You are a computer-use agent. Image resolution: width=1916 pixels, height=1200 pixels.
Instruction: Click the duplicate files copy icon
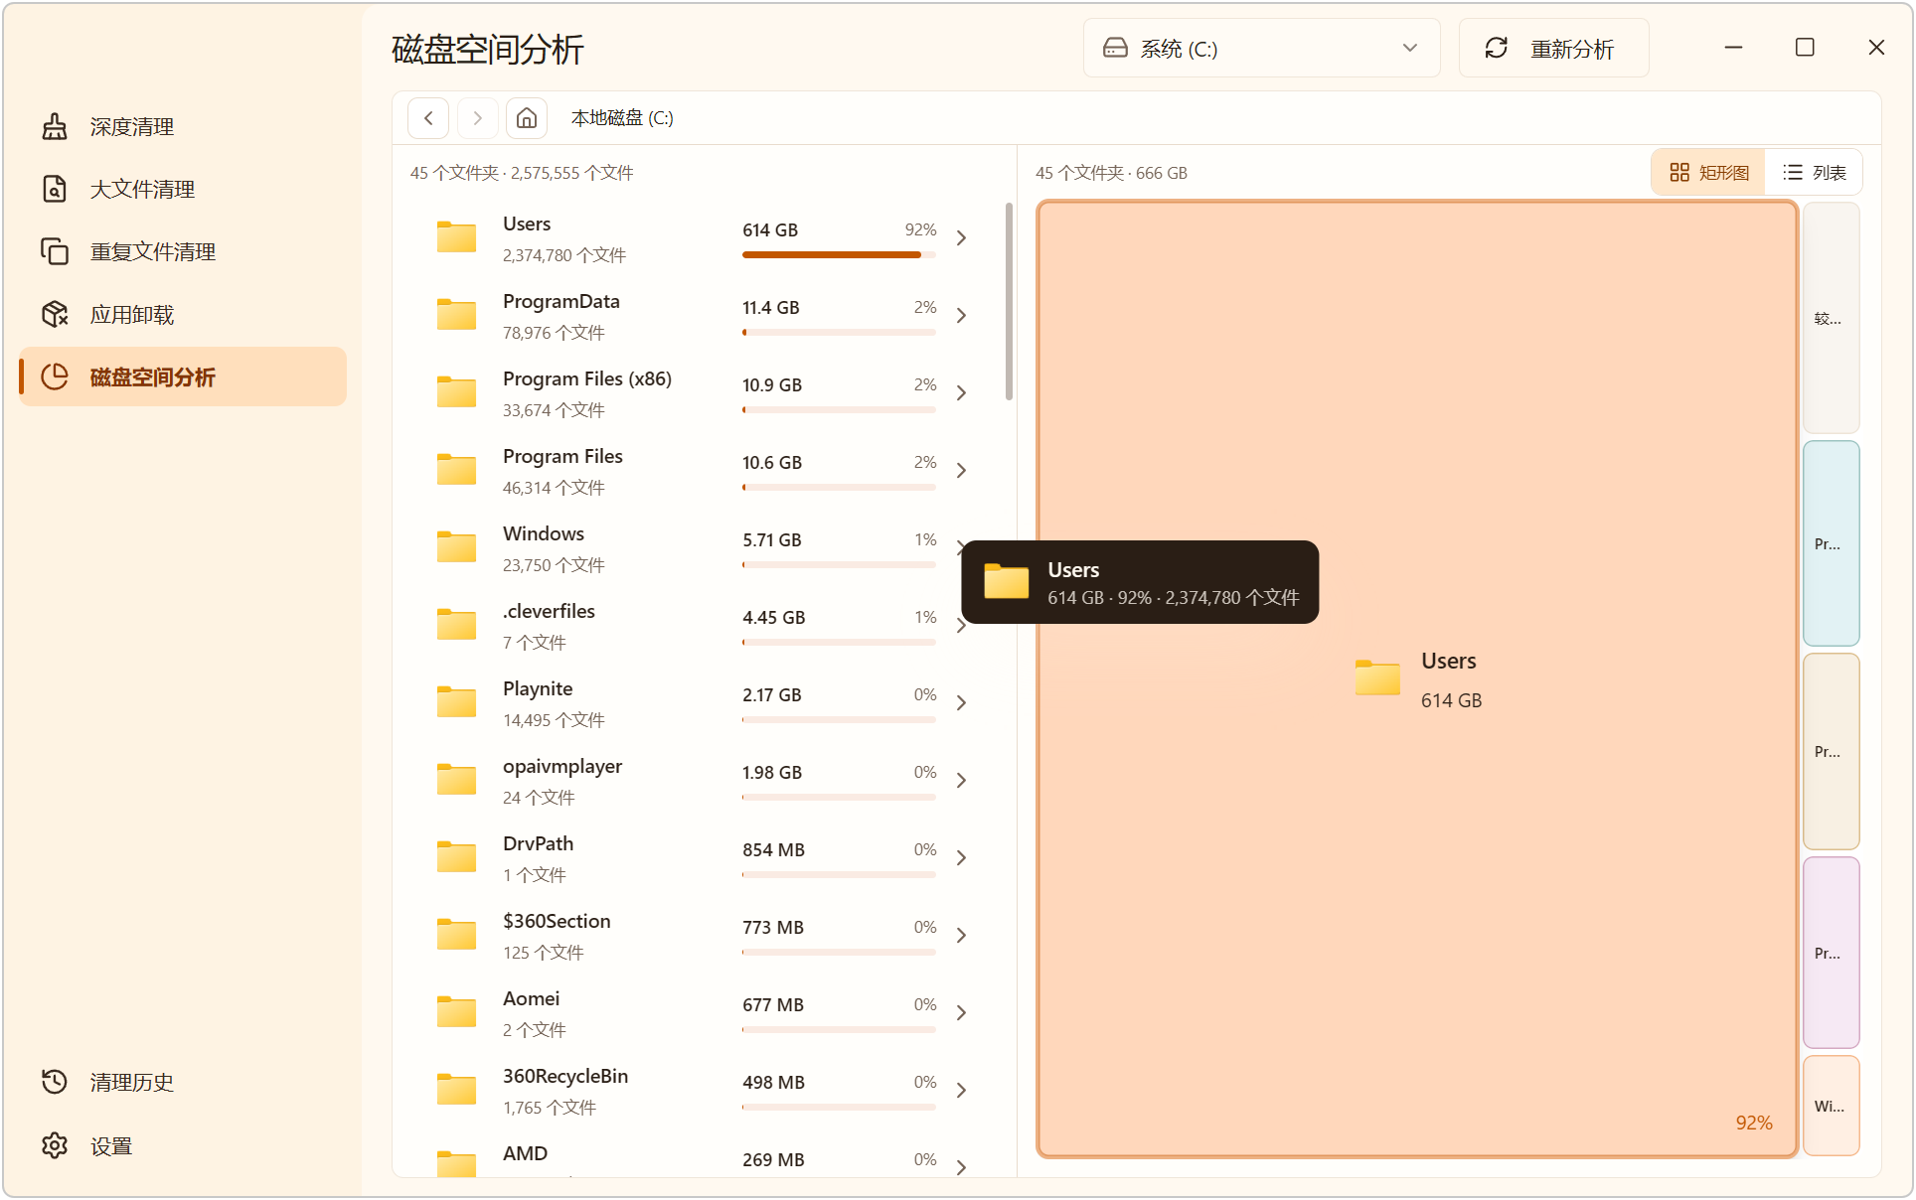pos(55,251)
